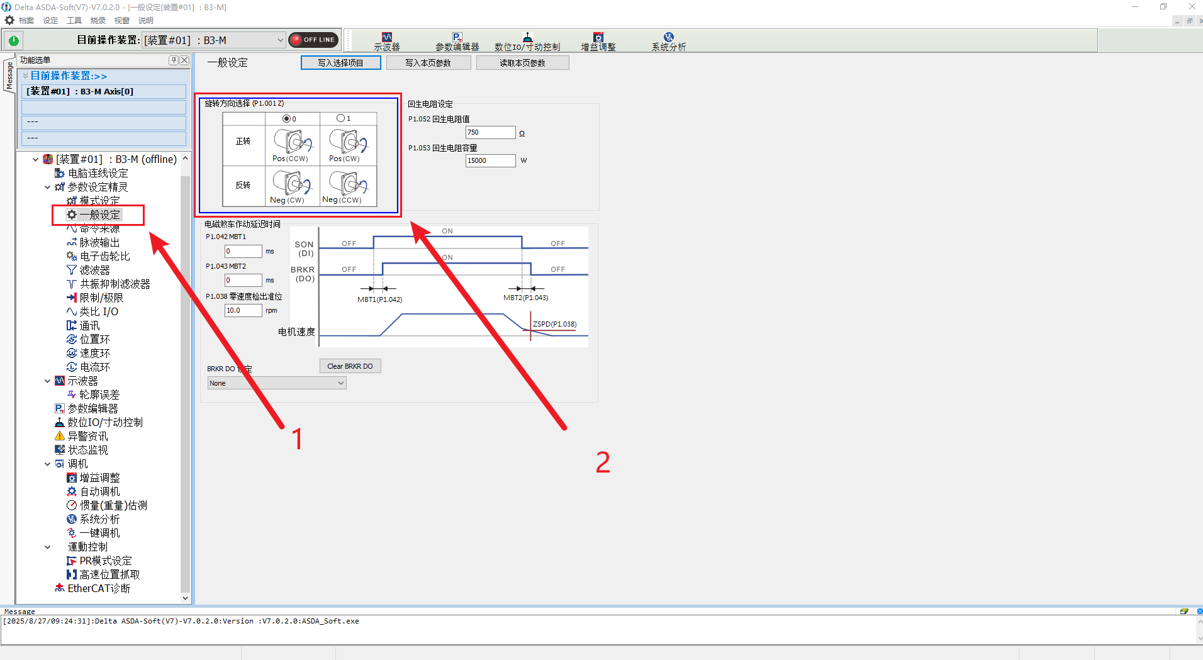Collapse the 参数设定精灵 tree node

[48, 187]
